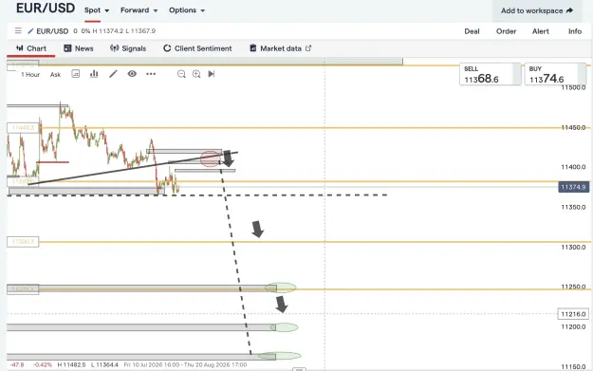Click the SELL 11368.6 price button

coord(490,74)
